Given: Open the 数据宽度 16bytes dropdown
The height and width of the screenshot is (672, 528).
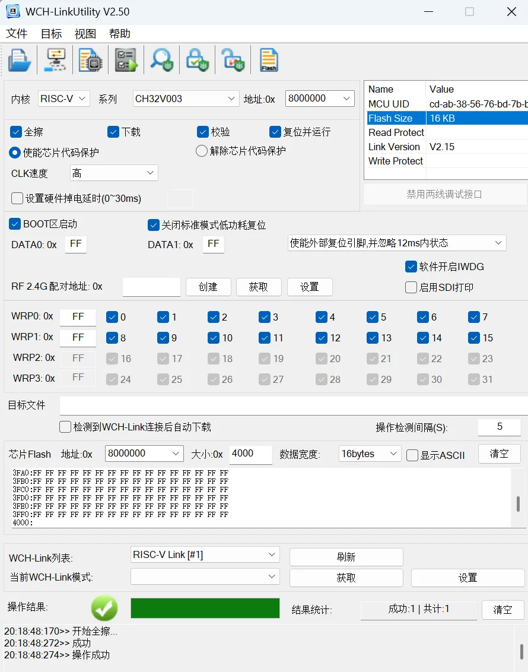Looking at the screenshot, I should (x=370, y=454).
